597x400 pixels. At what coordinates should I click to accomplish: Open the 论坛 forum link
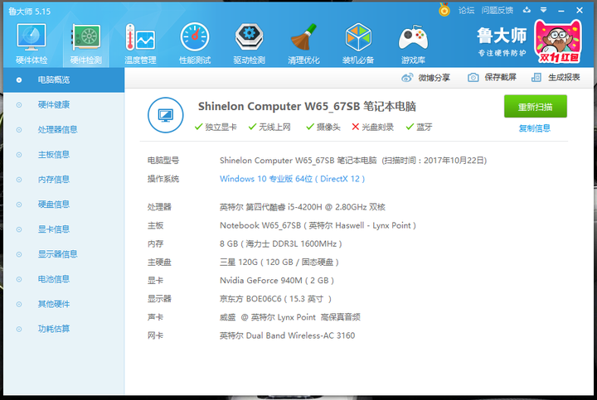[466, 11]
